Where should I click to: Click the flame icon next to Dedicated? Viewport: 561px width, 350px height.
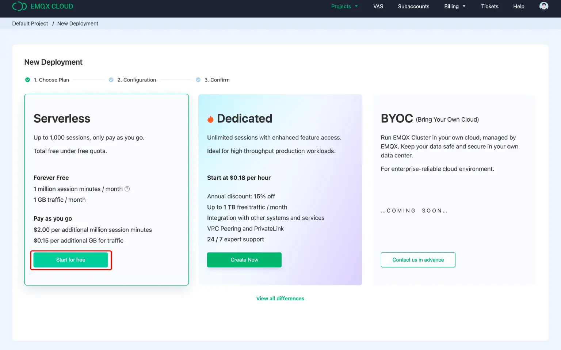pyautogui.click(x=211, y=118)
